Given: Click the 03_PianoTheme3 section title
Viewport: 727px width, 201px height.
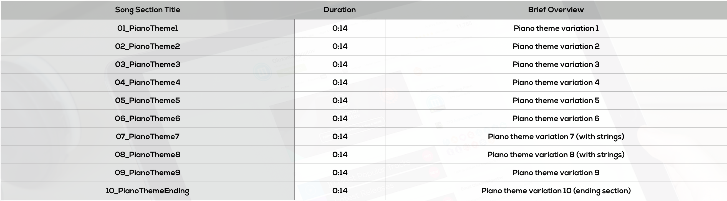Looking at the screenshot, I should [148, 64].
